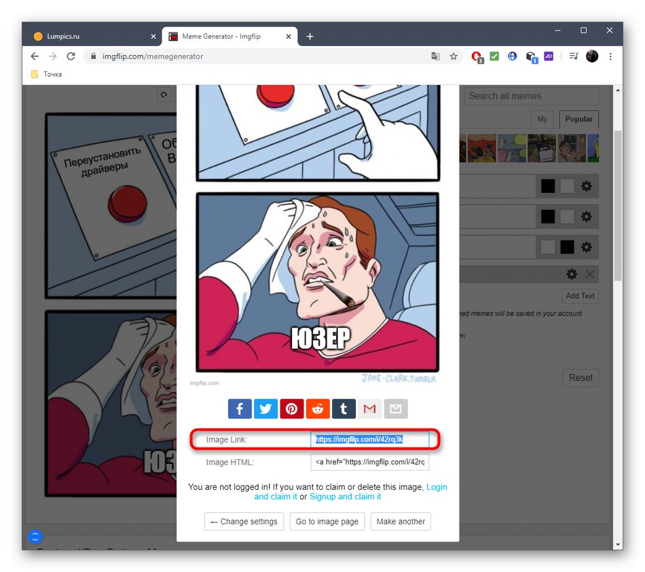Pick third text box light color swatch
This screenshot has width=645, height=572.
(x=547, y=247)
